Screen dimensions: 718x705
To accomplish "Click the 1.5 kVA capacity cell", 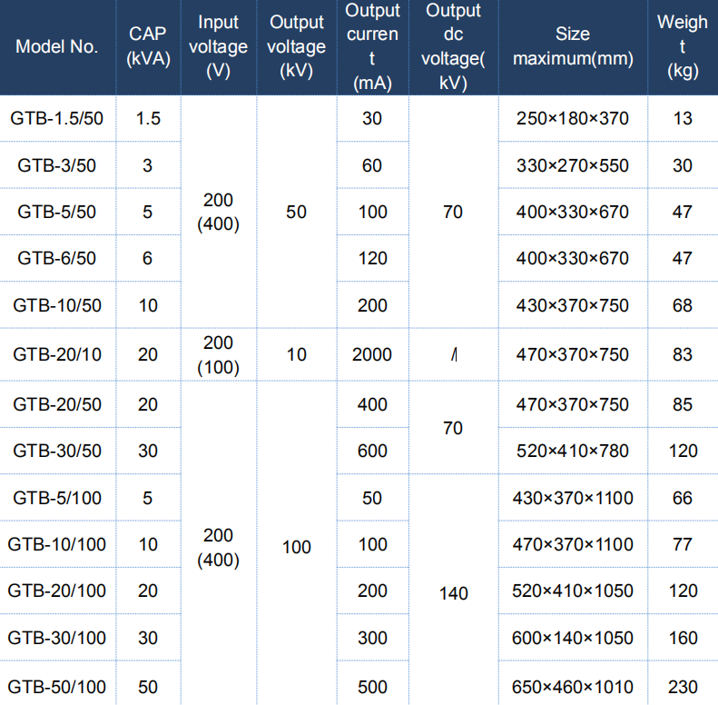I will click(148, 118).
